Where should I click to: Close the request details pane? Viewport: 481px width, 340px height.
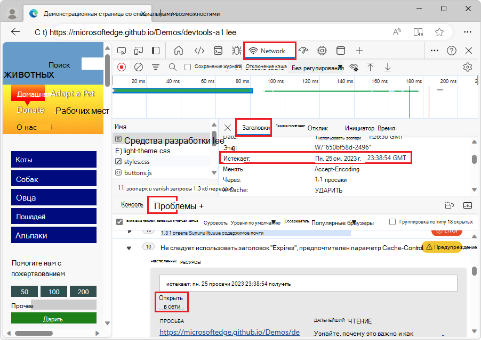point(228,128)
